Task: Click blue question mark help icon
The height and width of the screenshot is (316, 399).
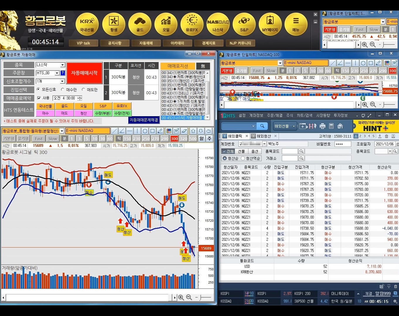Action: [x=63, y=73]
